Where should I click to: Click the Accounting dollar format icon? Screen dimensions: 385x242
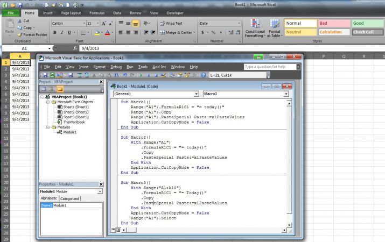pos(202,32)
